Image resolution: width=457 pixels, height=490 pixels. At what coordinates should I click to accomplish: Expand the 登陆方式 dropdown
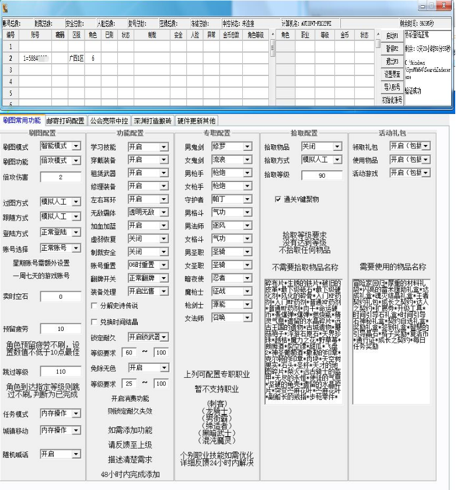[x=61, y=232]
